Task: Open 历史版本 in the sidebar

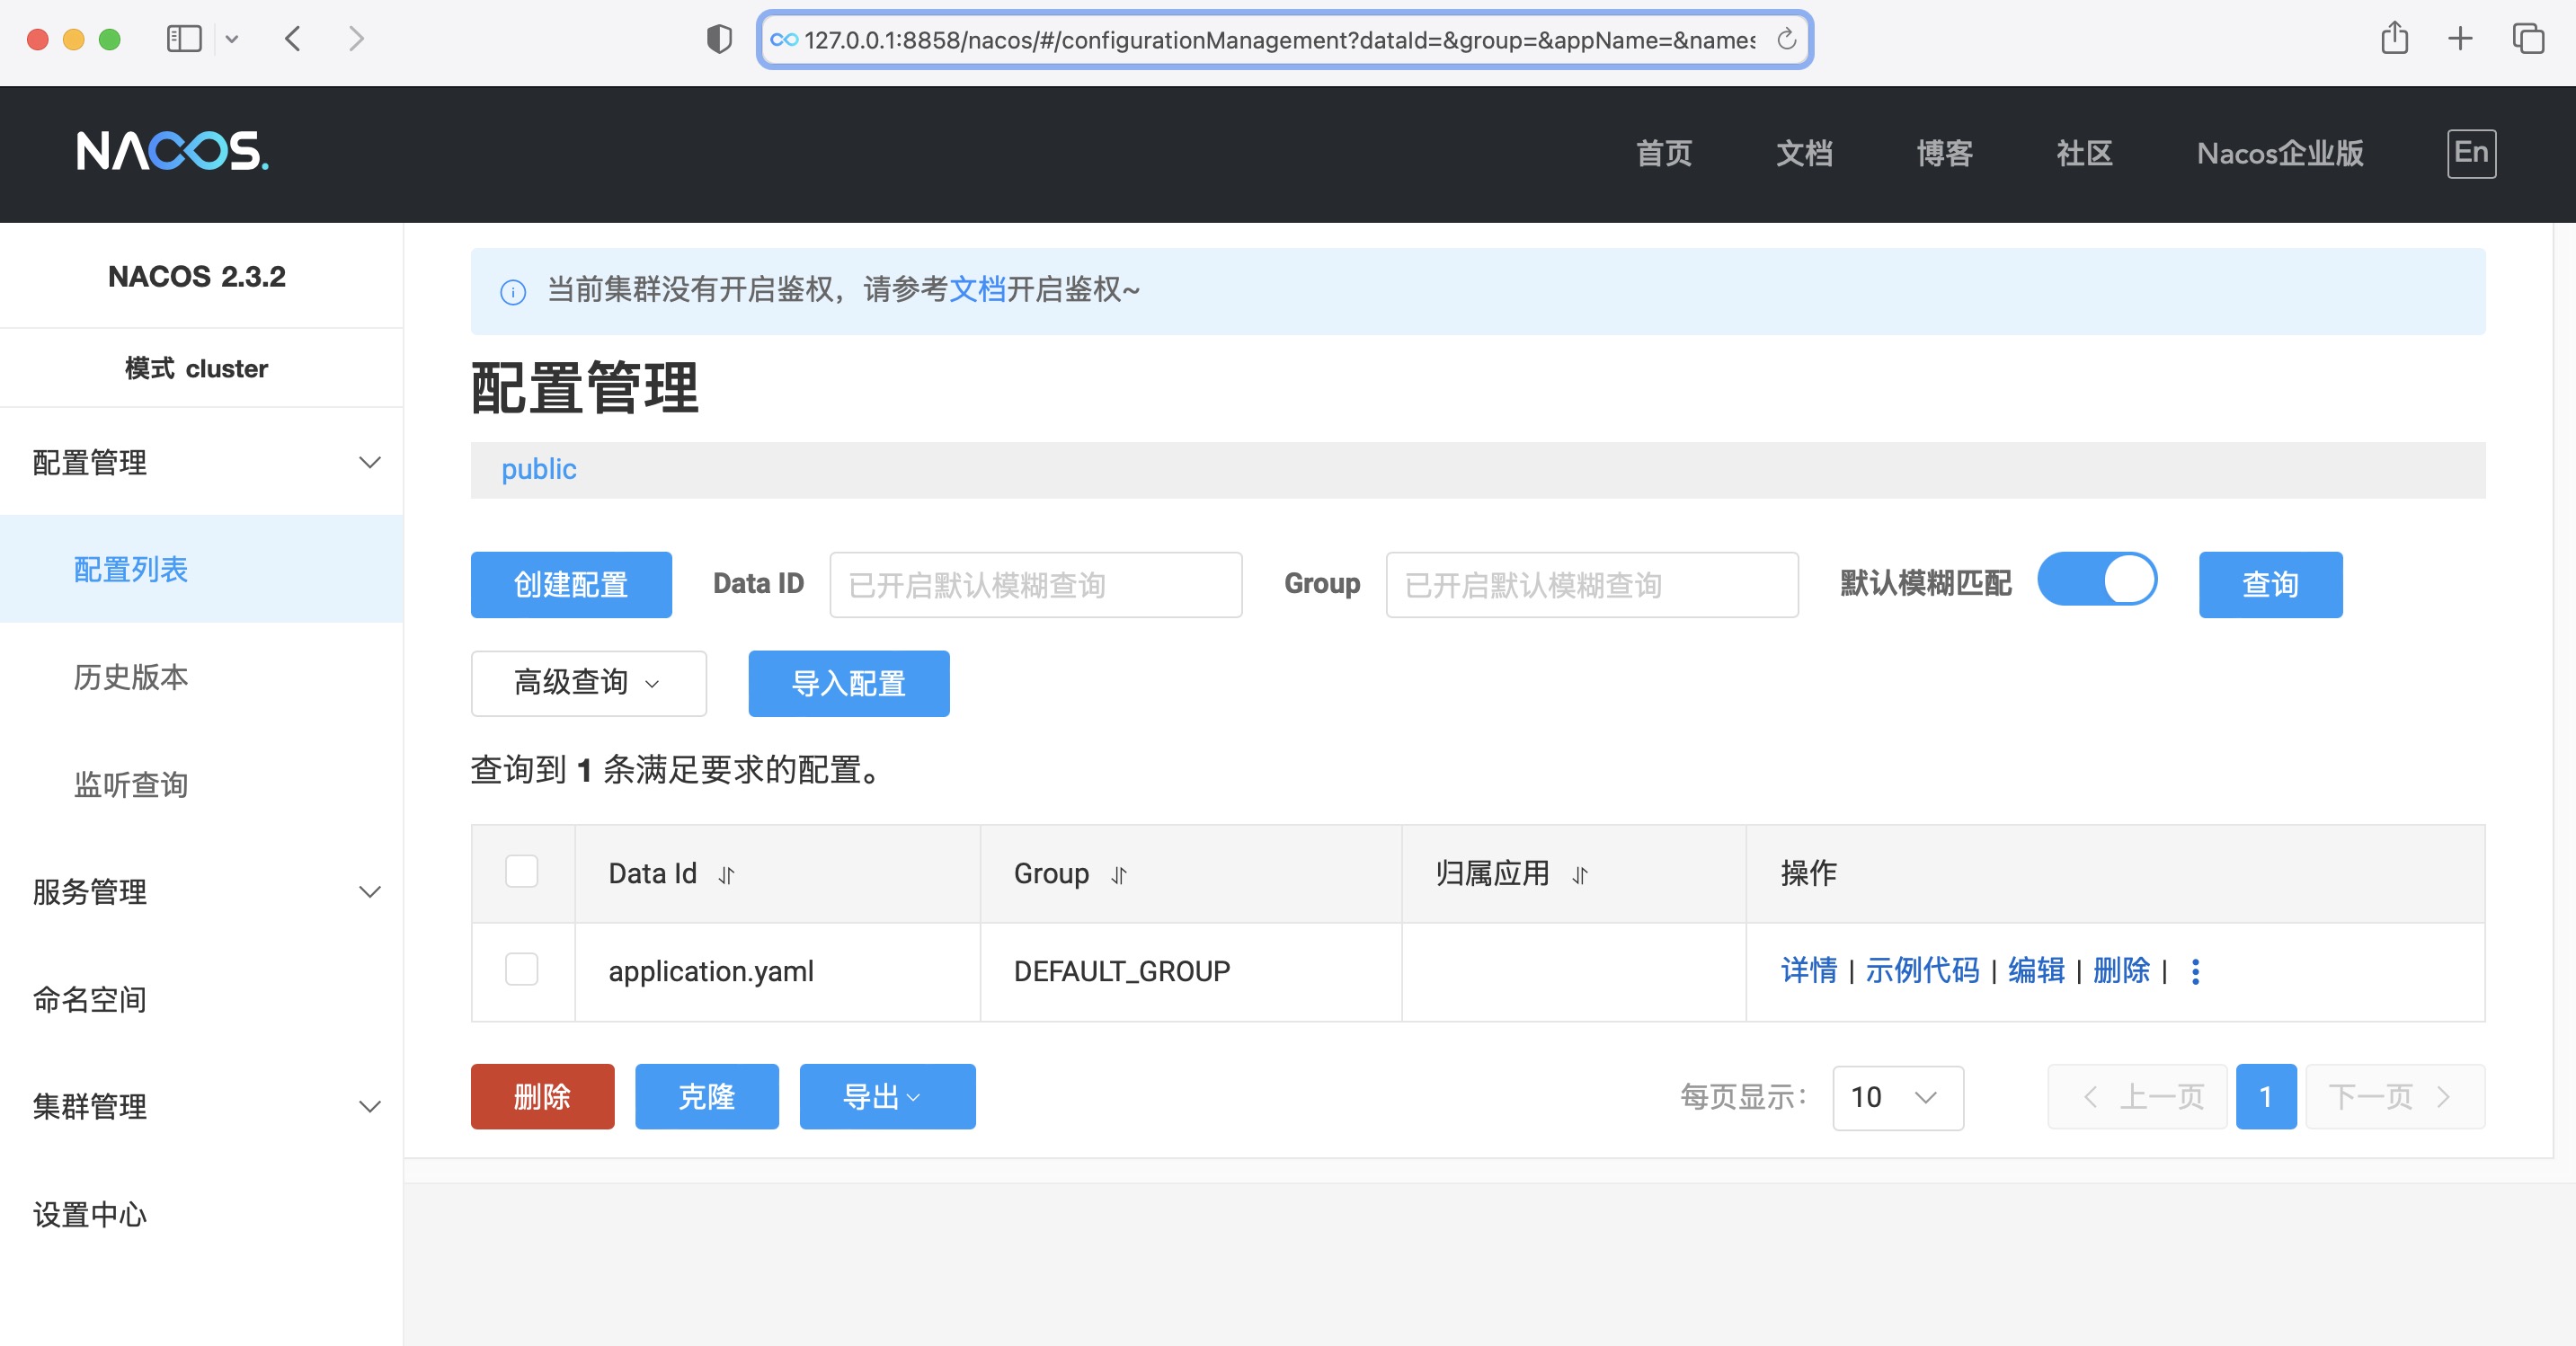Action: [x=131, y=677]
